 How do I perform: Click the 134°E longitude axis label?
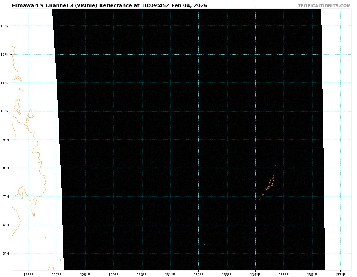tap(255, 275)
